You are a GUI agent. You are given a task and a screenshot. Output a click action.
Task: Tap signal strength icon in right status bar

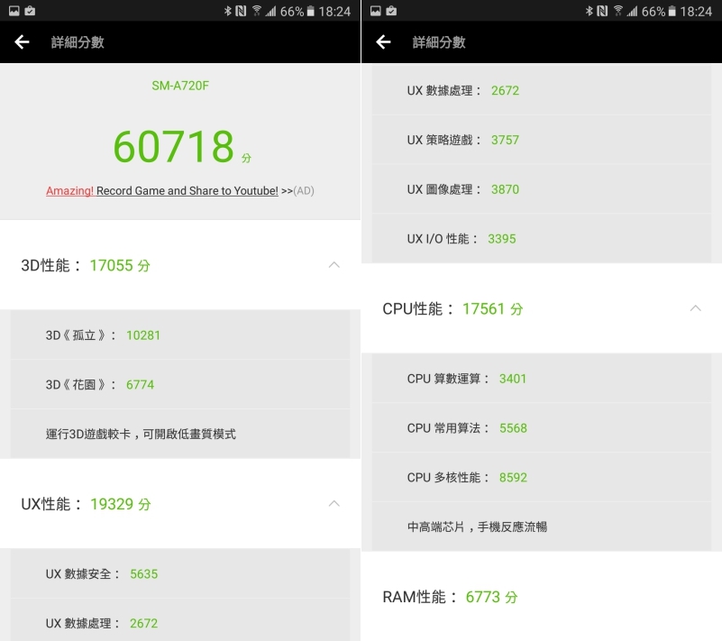[x=632, y=11]
